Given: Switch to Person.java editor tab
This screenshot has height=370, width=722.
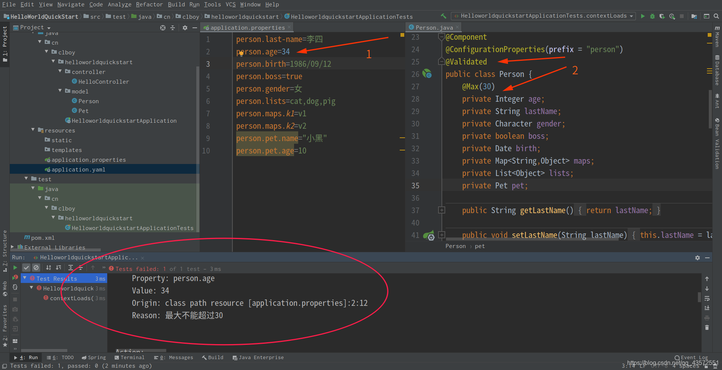Looking at the screenshot, I should [434, 28].
